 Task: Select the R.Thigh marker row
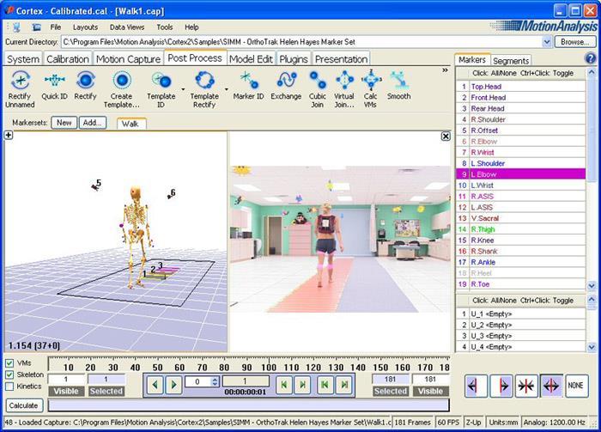521,229
